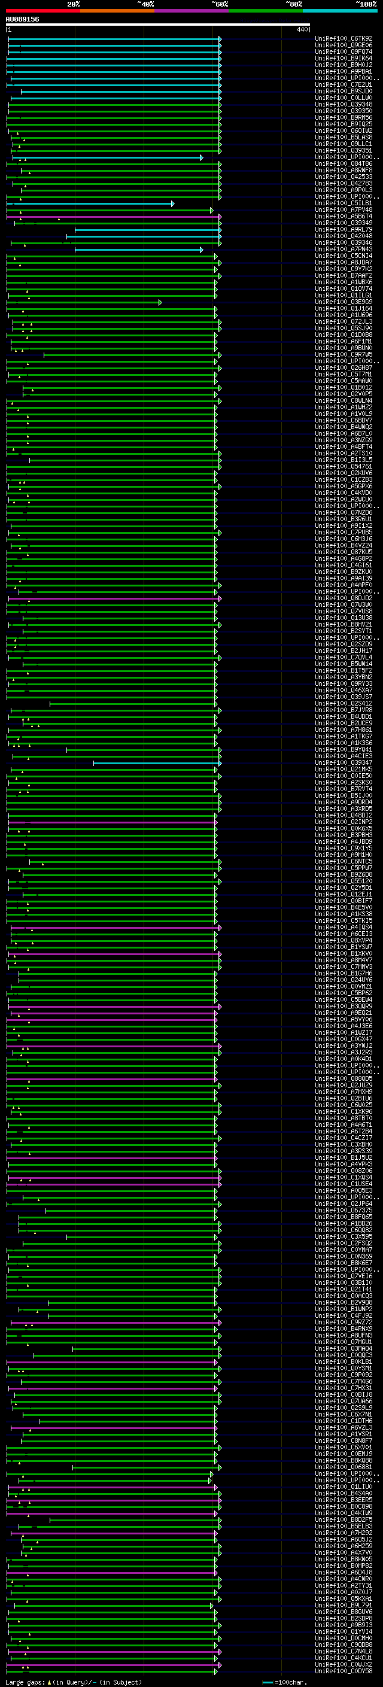Select hit label UniRef100_B0KLB1

(x=344, y=1361)
